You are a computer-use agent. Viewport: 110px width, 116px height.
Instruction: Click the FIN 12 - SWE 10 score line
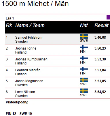(x=19, y=114)
